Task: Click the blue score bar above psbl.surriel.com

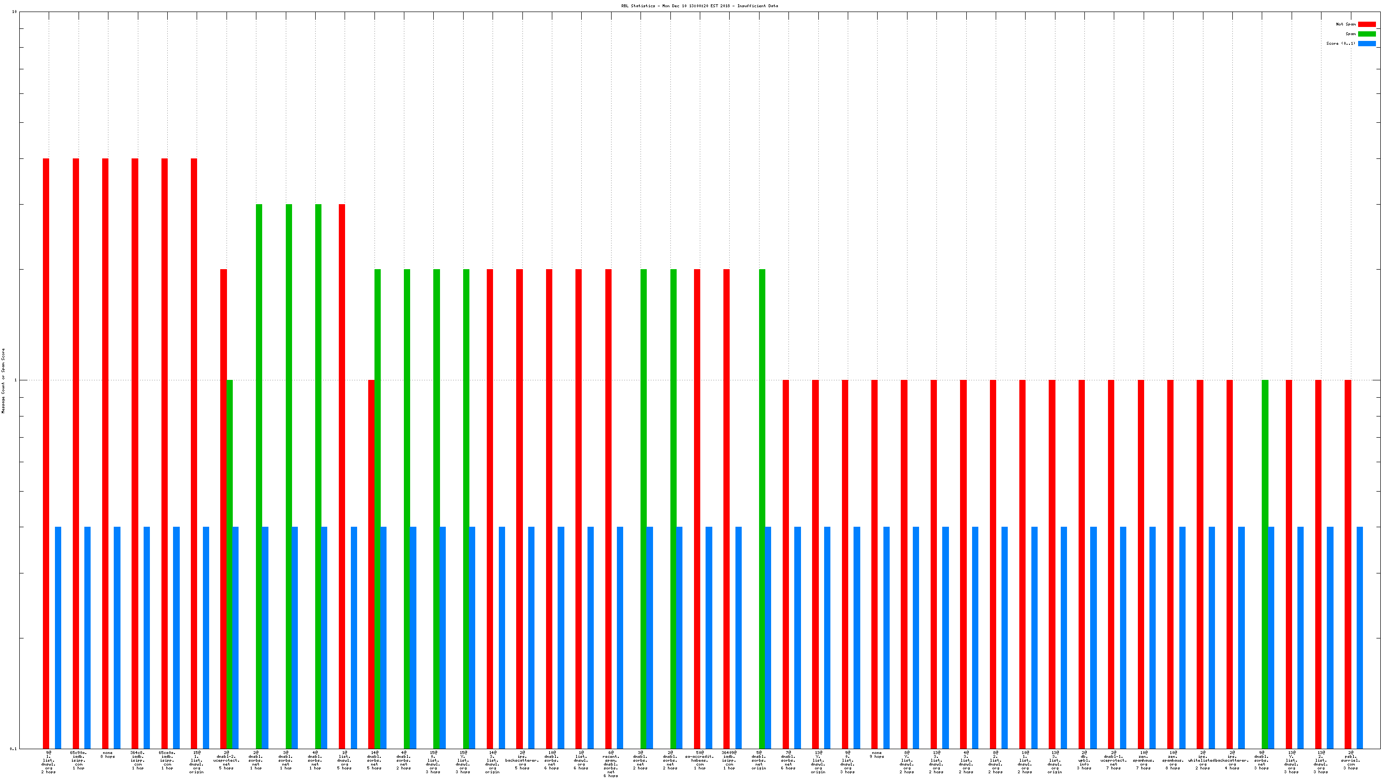Action: click(1360, 637)
